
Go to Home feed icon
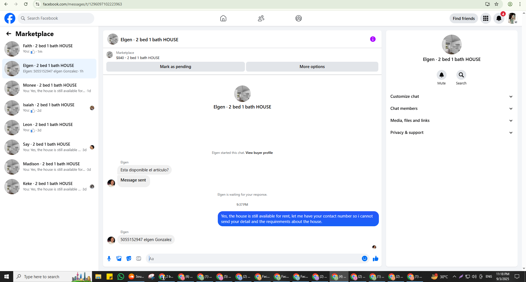pyautogui.click(x=223, y=18)
